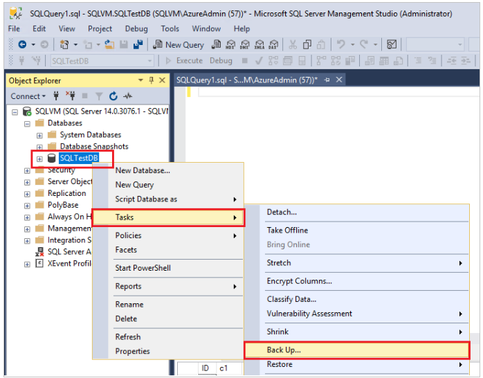This screenshot has height=378, width=483.
Task: Click the DAX query icon
Action: 273,45
